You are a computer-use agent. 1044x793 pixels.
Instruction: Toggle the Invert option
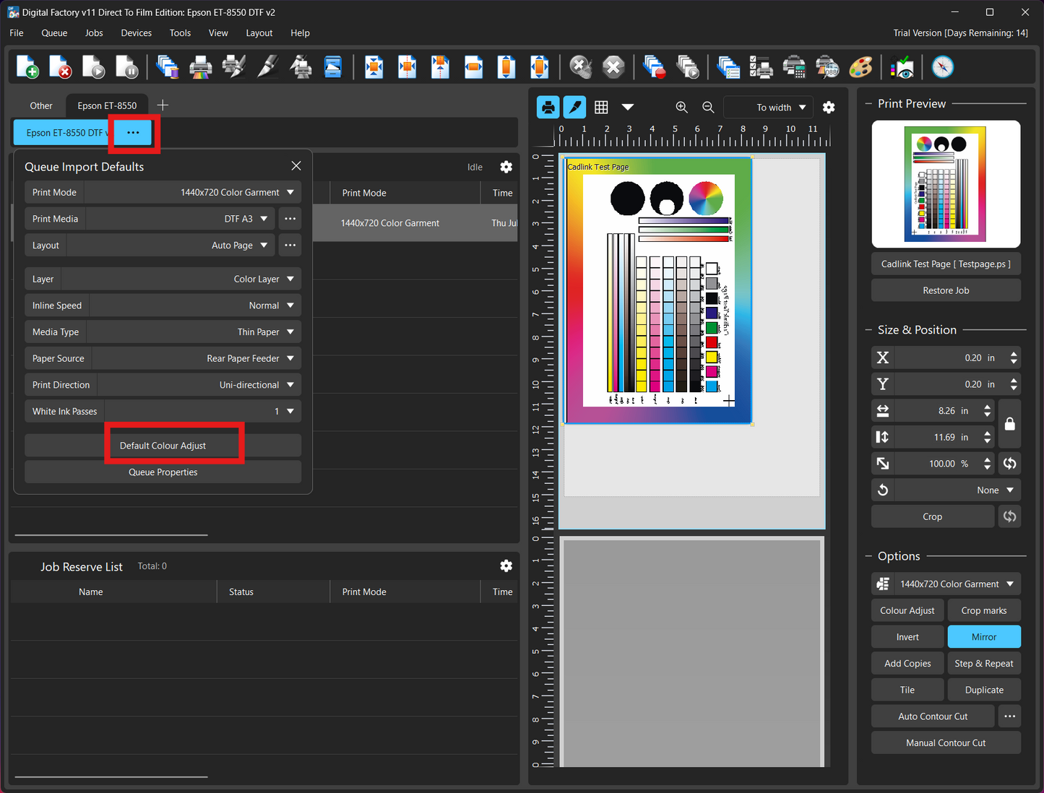[x=907, y=637]
